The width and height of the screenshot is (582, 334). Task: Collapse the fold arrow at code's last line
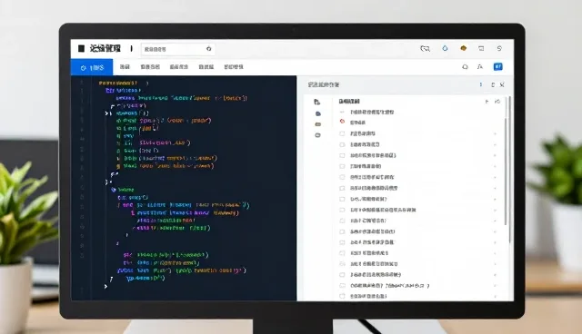click(x=105, y=286)
